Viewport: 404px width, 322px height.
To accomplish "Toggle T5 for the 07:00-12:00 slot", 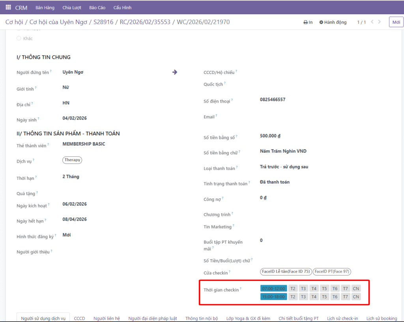I will tap(324, 288).
